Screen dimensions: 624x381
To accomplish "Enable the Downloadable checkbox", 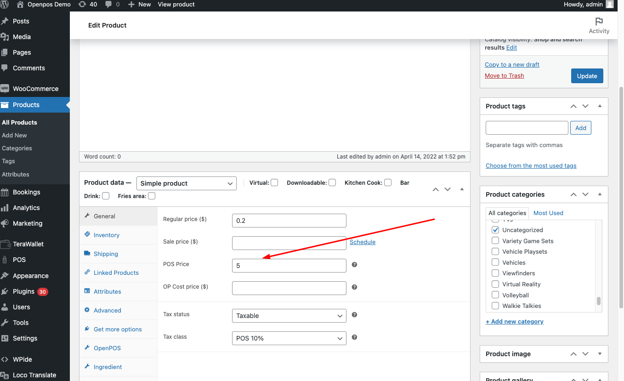I will tap(332, 182).
